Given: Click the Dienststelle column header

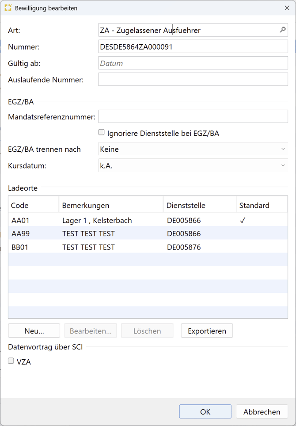Looking at the screenshot, I should (199, 205).
